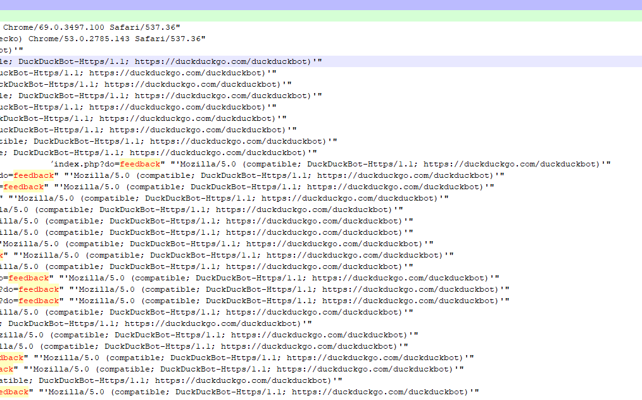Click the line beginning "ckDuckBot-Https/1.1;"
This screenshot has height=400, width=642.
click(146, 84)
